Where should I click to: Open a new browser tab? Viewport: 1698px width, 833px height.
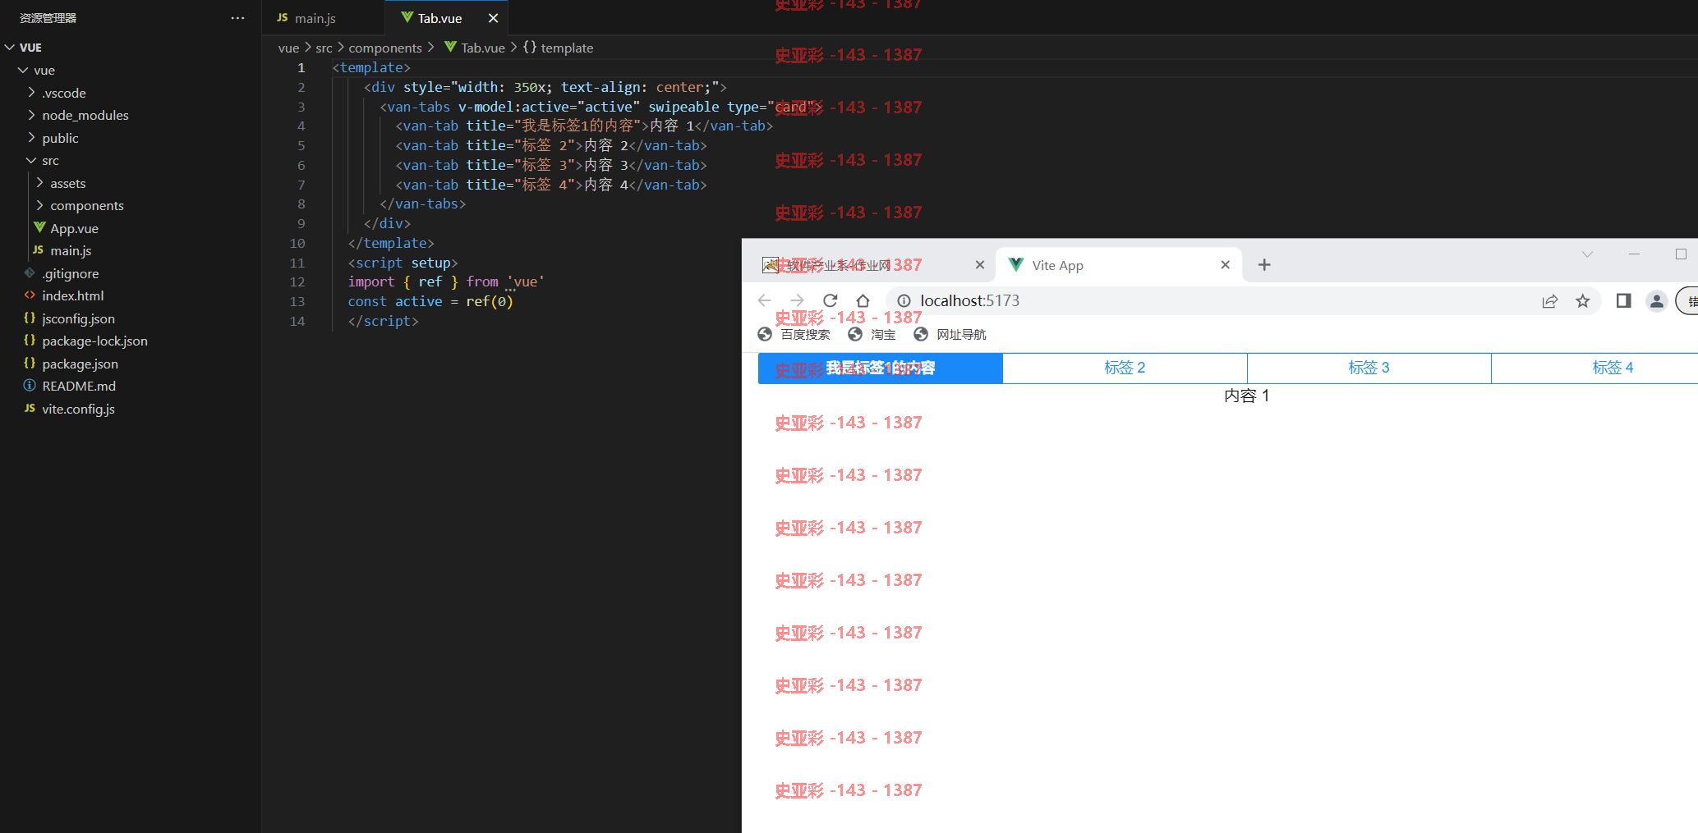[1264, 264]
